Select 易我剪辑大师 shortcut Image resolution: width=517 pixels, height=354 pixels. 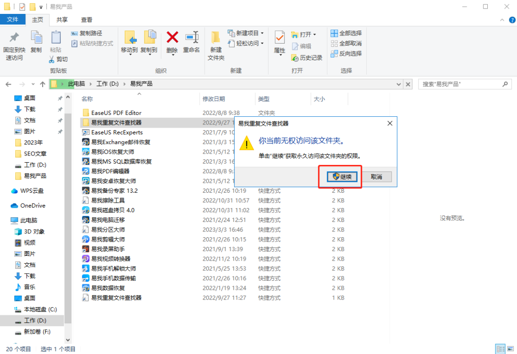click(103, 239)
